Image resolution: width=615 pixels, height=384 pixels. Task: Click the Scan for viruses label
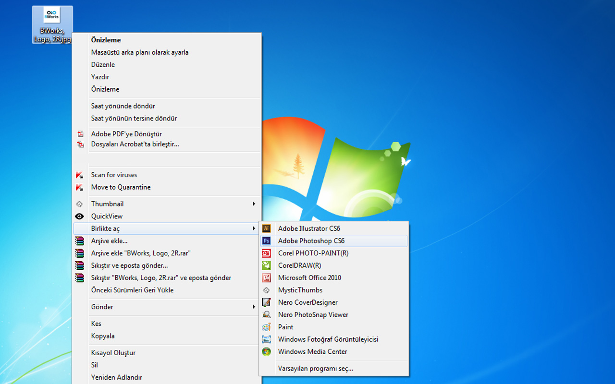point(114,175)
